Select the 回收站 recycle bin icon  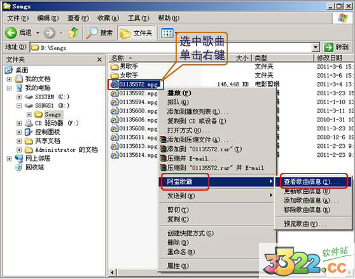[18, 167]
